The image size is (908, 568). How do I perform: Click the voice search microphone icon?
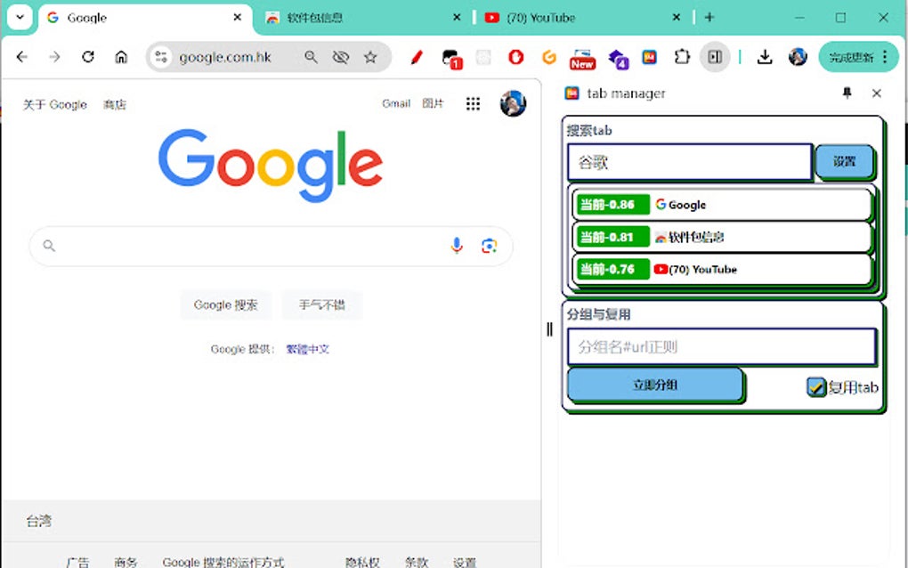(x=457, y=246)
